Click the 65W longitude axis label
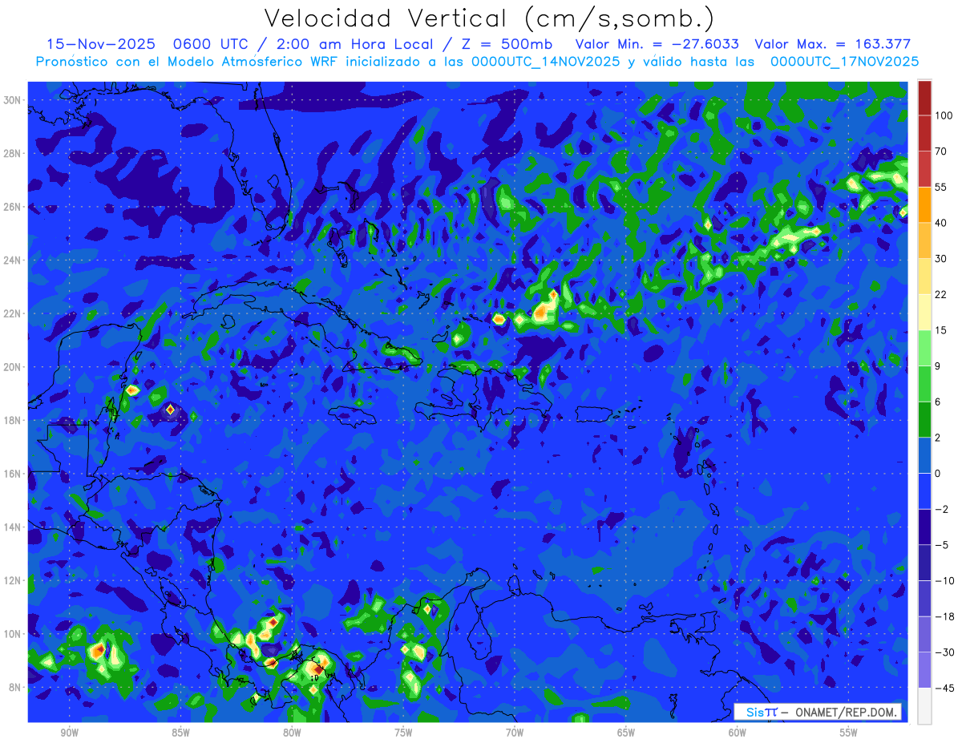 (626, 733)
